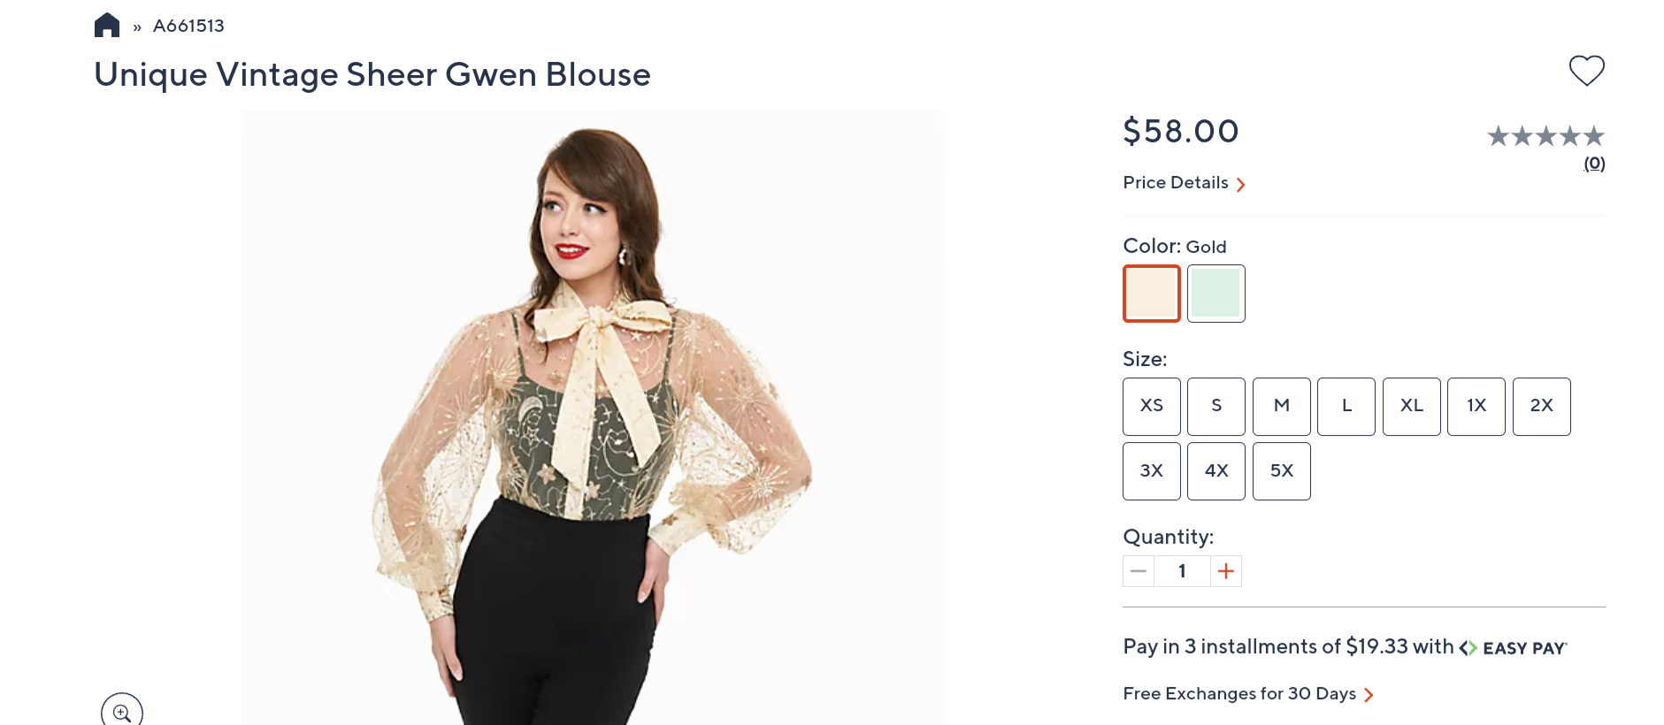Click the zoom magnifier icon on image
This screenshot has height=725, width=1664.
pos(122,712)
